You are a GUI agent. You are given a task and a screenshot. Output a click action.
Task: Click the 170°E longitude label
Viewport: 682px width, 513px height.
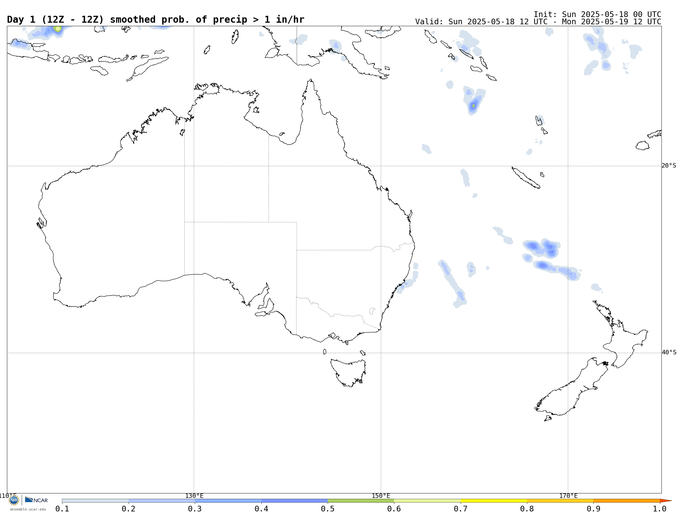(568, 496)
